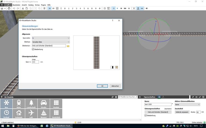Open the Katalog menu
206x128 pixels.
tap(31, 5)
